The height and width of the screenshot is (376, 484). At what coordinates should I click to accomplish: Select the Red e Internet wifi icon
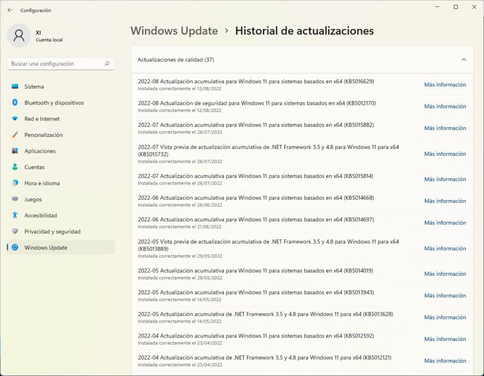tap(15, 119)
